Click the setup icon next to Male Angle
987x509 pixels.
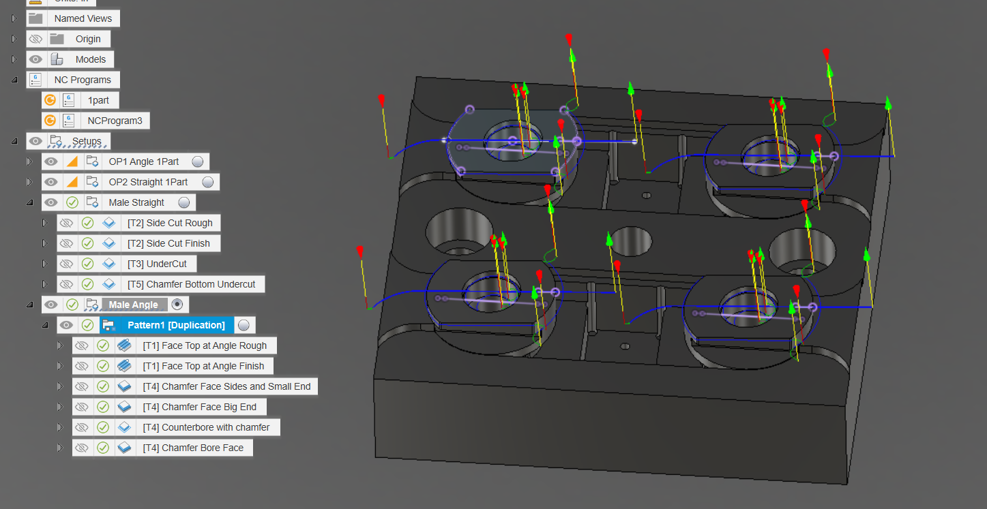[92, 305]
